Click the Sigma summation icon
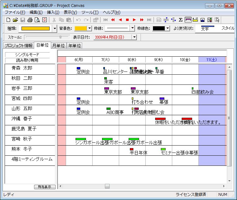Viewport: 237px width, 200px height. click(181, 20)
